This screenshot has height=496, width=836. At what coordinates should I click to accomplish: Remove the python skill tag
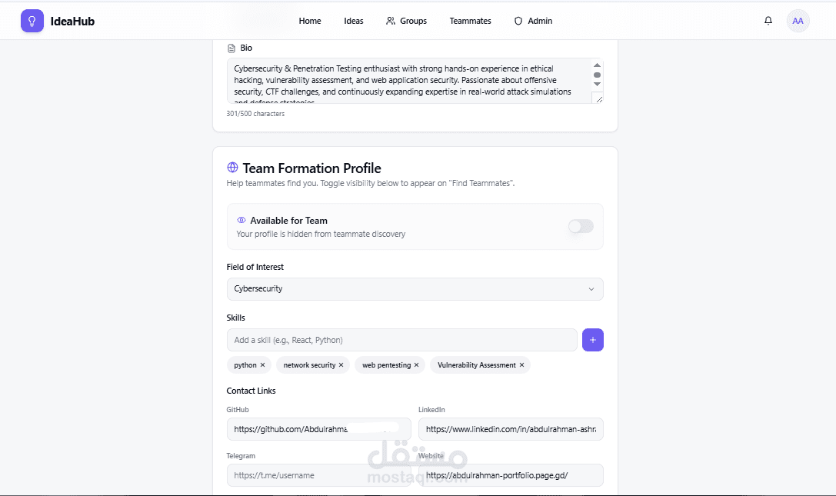262,365
